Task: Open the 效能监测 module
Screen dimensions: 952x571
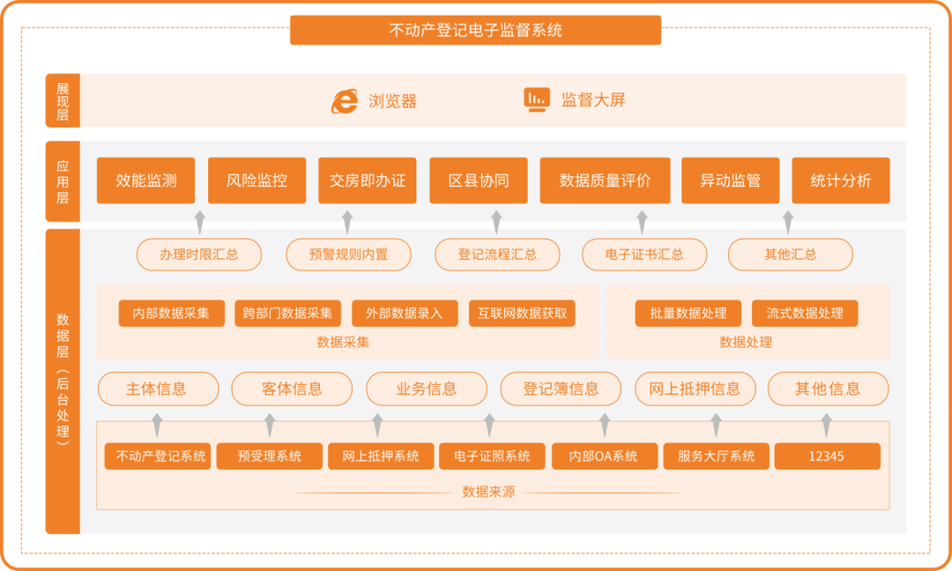Action: pyautogui.click(x=145, y=181)
